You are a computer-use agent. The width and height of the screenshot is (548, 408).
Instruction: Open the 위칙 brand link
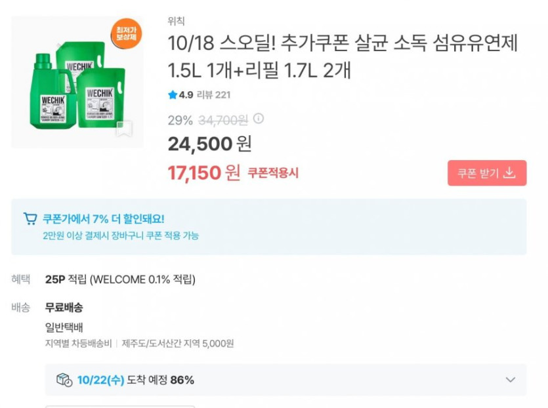pos(176,22)
